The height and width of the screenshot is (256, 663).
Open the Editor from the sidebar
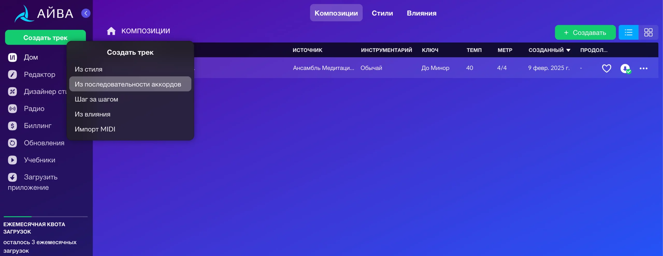tap(12, 74)
